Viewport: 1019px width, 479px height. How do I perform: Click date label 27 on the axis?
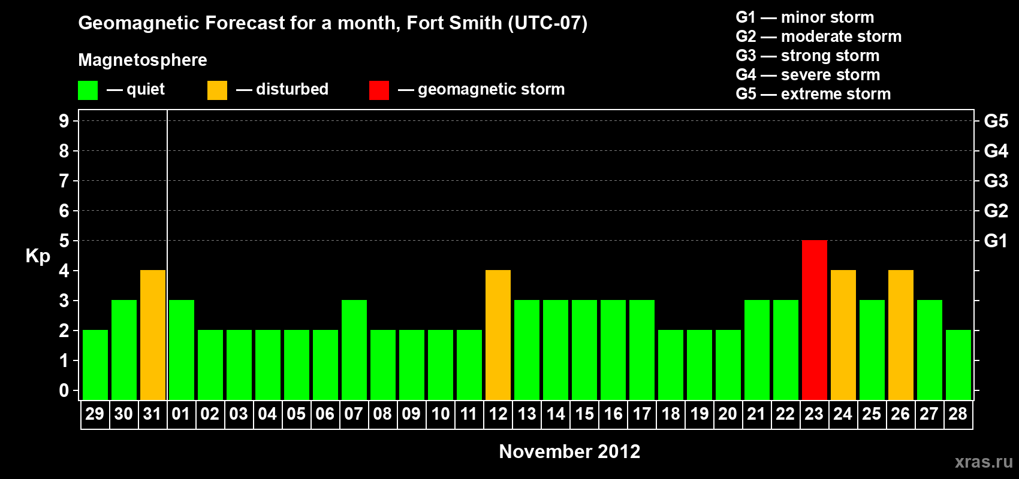point(929,414)
